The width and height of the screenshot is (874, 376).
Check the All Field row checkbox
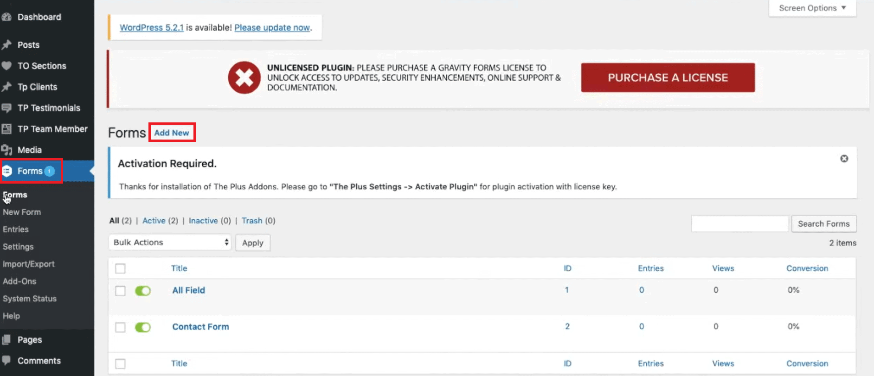point(120,291)
